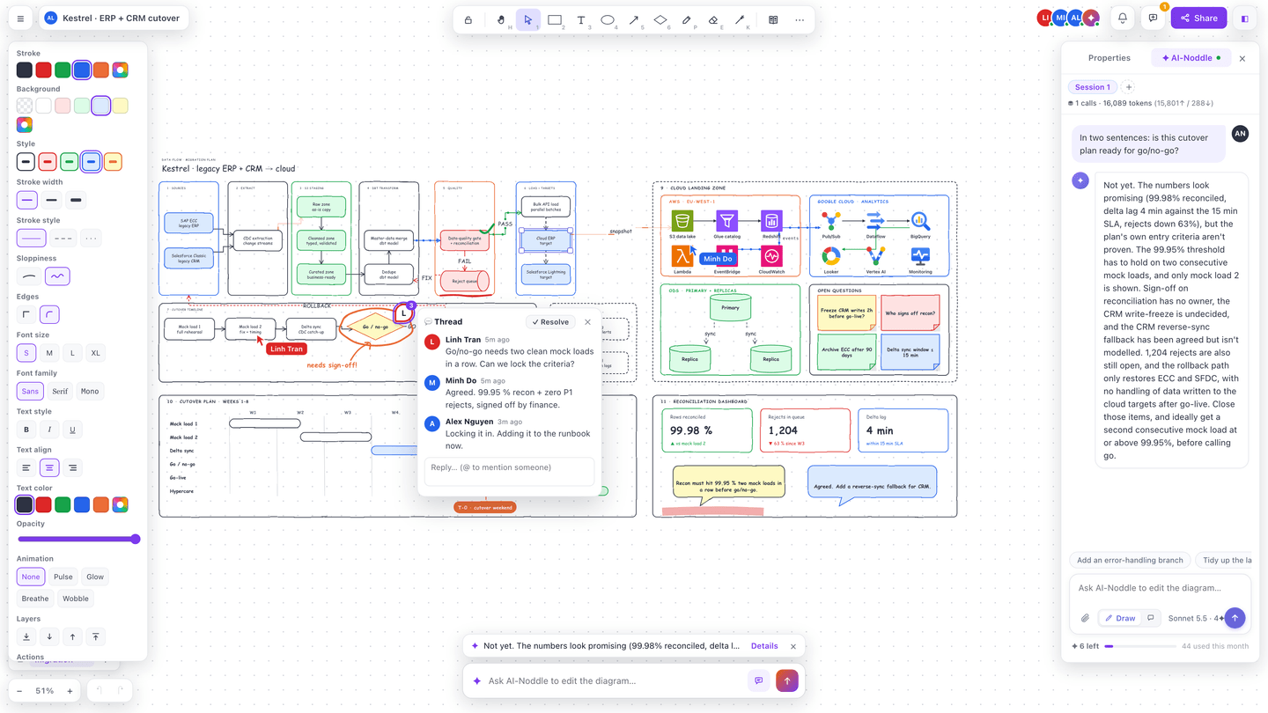
Task: Dismiss the AI response toast
Action: (x=793, y=646)
